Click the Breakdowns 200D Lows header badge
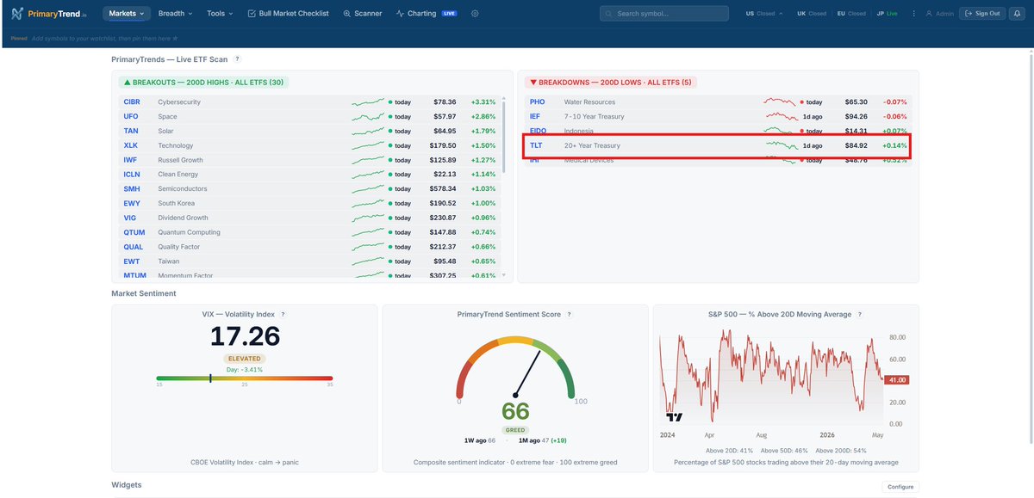Viewport: 1034px width, 498px height. point(611,82)
